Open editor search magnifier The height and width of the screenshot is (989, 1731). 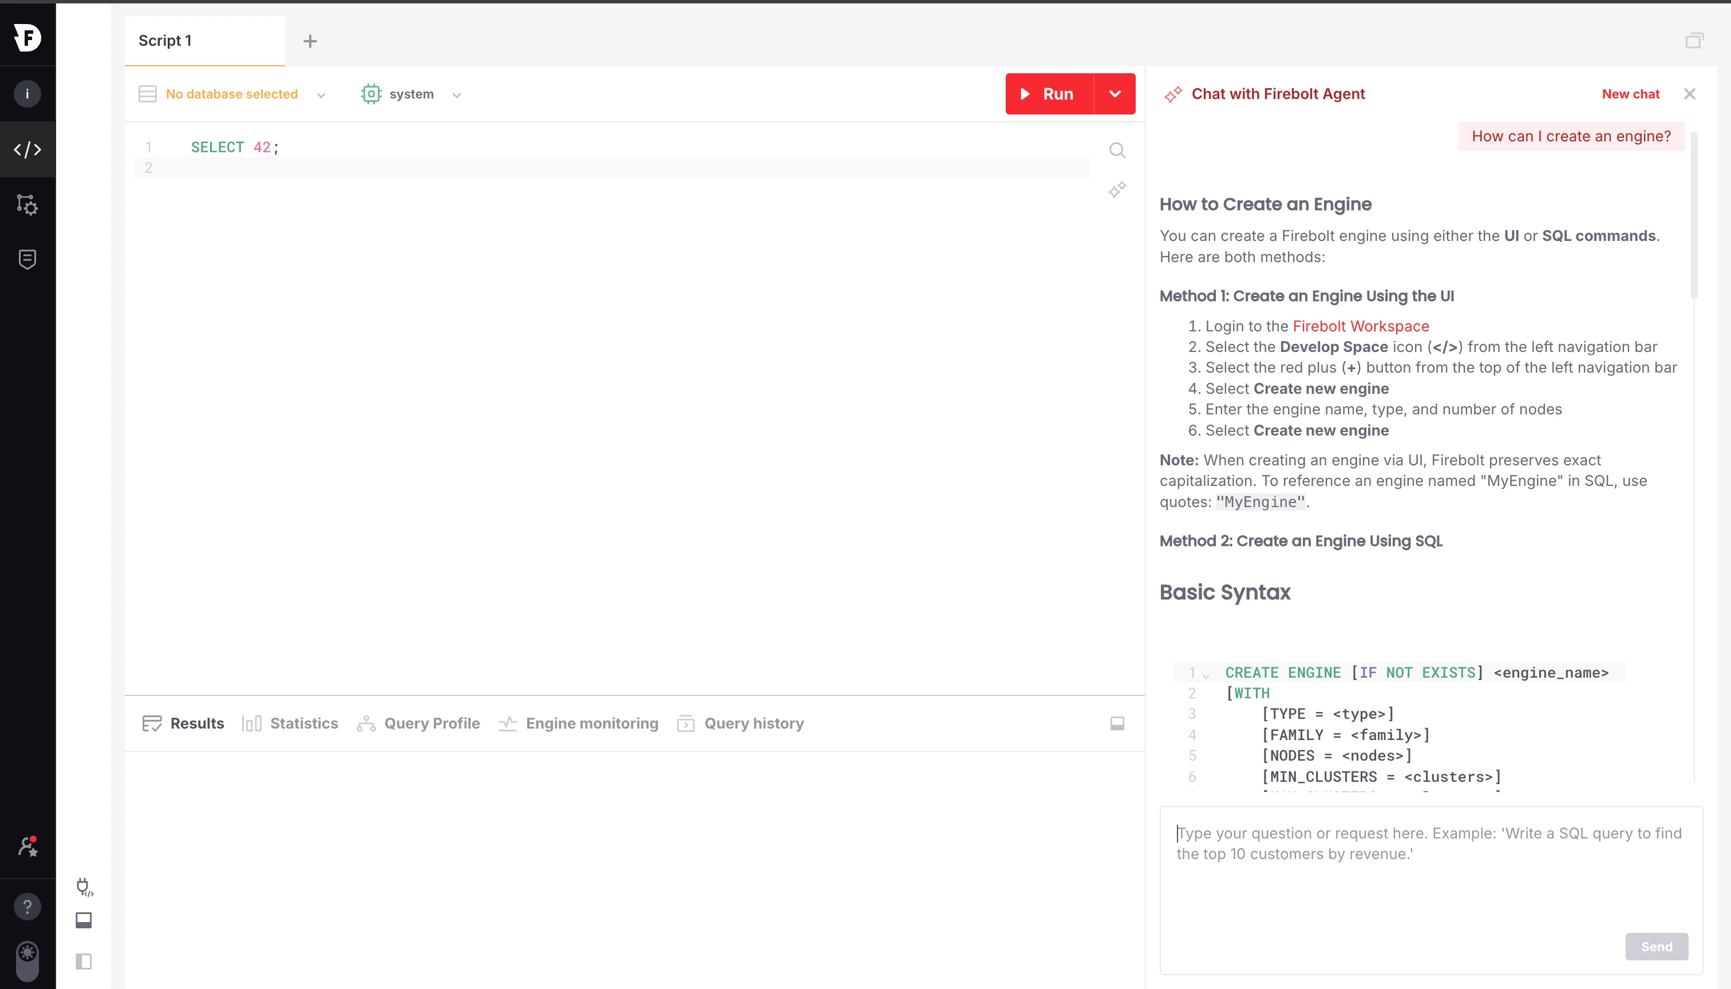1117,150
